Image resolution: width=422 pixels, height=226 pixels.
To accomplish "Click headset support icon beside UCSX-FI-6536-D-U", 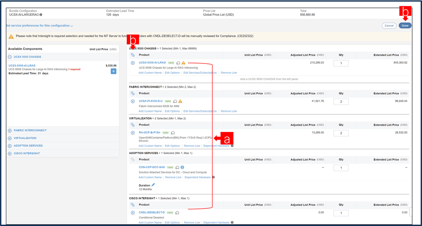I will (175, 102).
